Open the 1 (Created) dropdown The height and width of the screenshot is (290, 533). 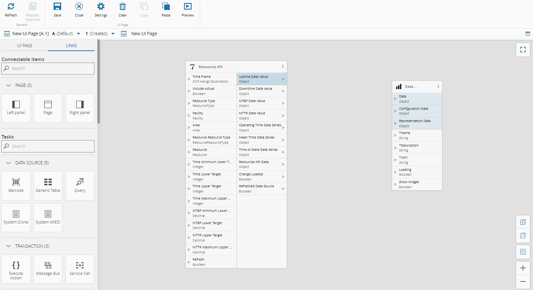coord(113,34)
